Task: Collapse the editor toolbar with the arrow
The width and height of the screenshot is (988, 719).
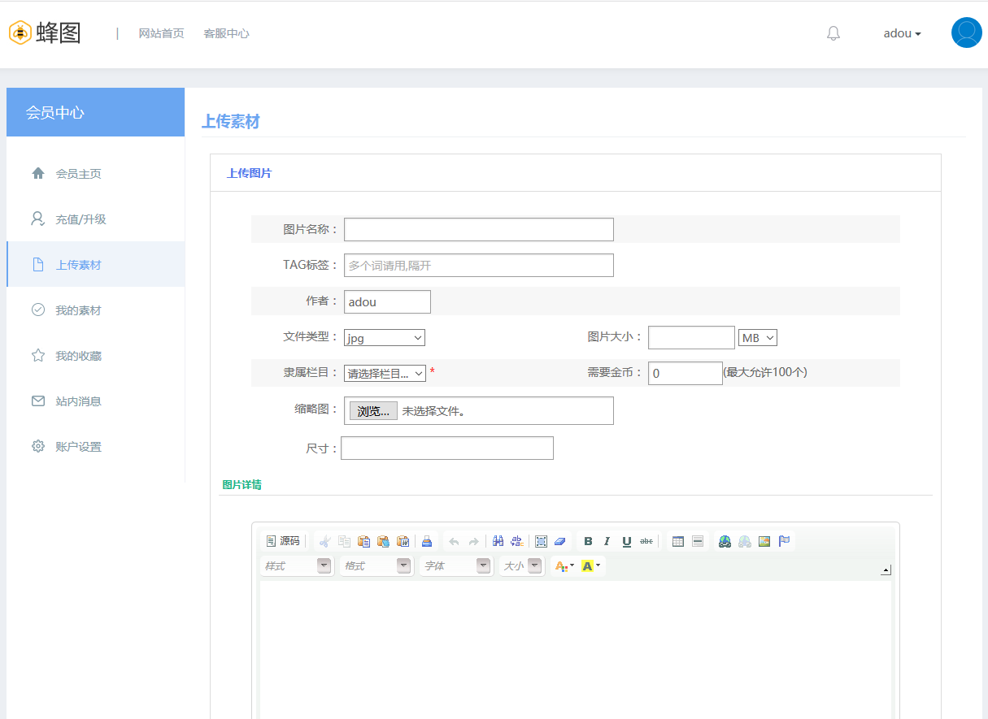Action: pos(886,570)
